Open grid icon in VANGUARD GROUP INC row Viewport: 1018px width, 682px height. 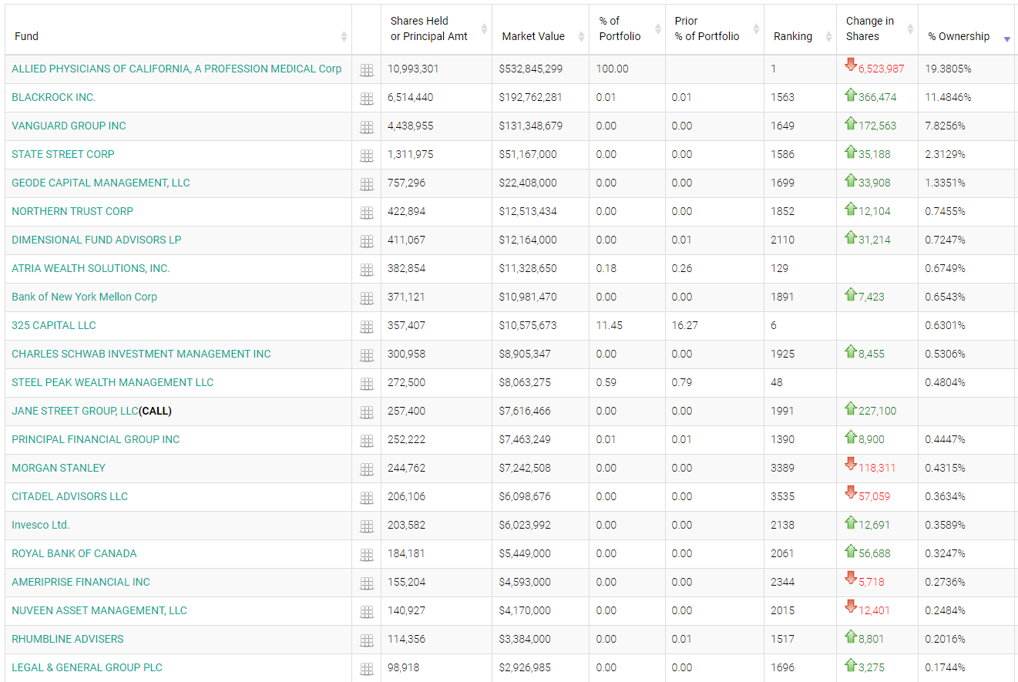point(367,127)
